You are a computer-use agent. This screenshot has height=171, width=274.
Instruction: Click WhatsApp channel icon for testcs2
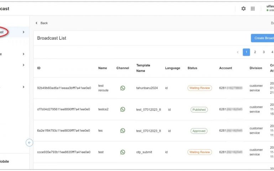pyautogui.click(x=123, y=109)
